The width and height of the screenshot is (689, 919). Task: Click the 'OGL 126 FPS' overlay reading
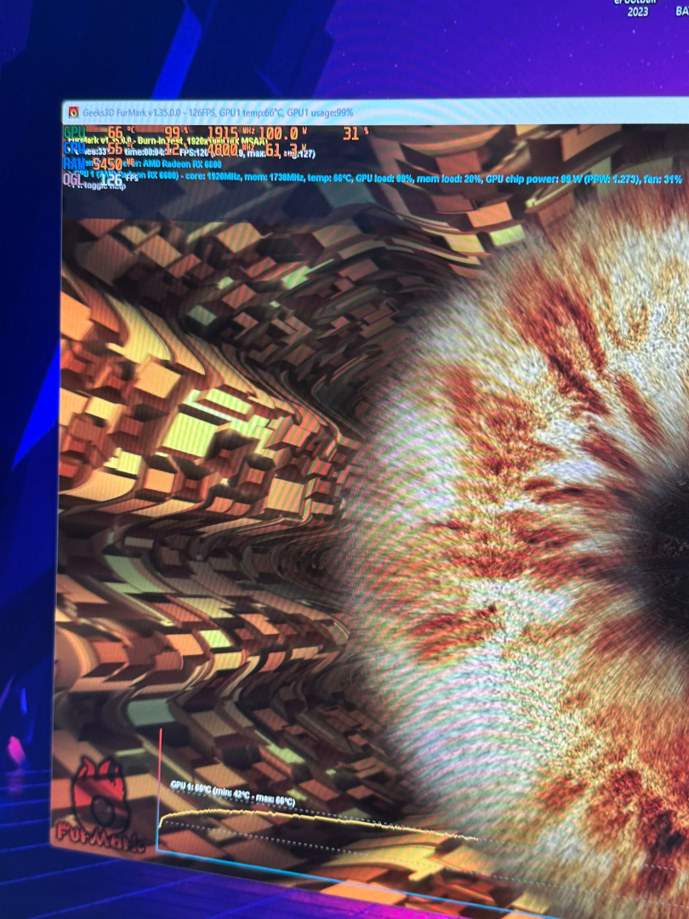100,179
